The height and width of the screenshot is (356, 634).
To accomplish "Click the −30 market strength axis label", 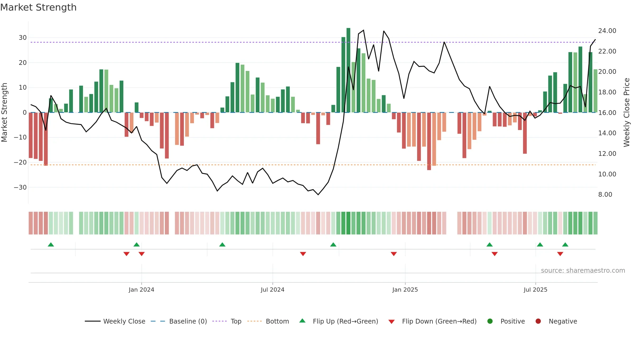I will coord(20,187).
